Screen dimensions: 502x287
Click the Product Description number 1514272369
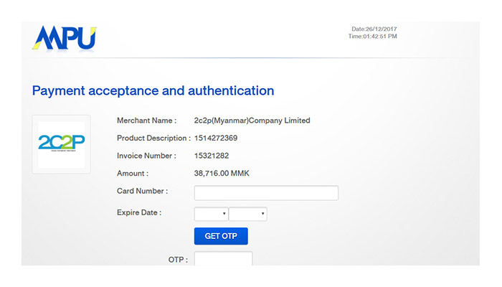tap(216, 138)
